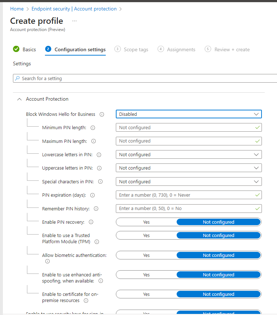Set Enable PIN recovery to Not configured

tap(218, 222)
